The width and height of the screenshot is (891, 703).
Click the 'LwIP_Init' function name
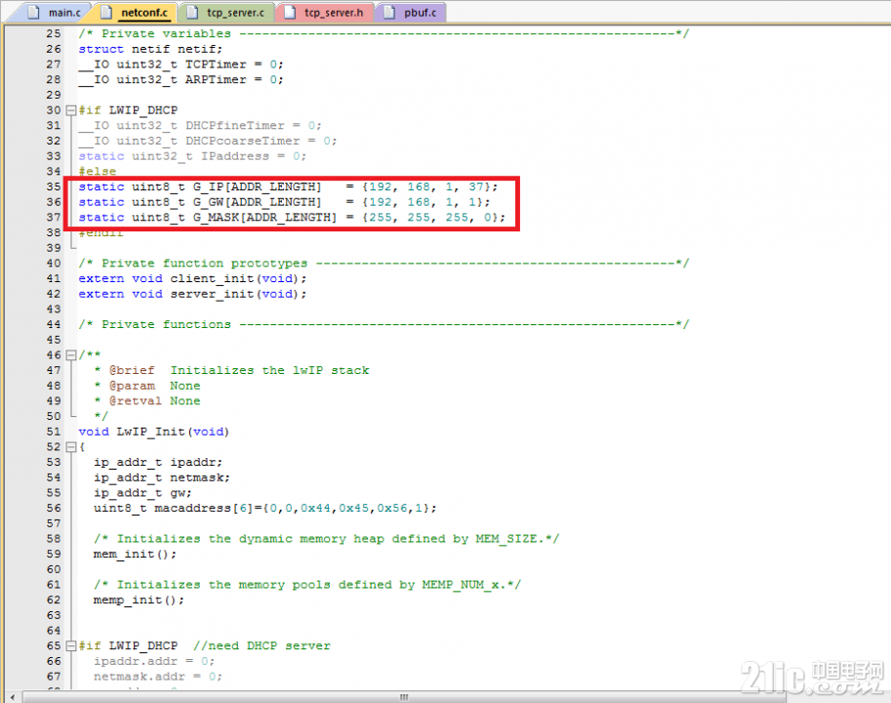coord(150,432)
